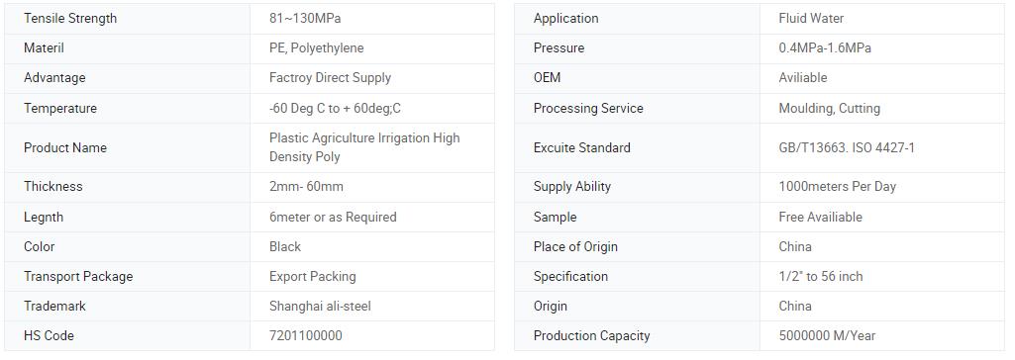Click the Specification 1/2" to 56 inch

[821, 276]
